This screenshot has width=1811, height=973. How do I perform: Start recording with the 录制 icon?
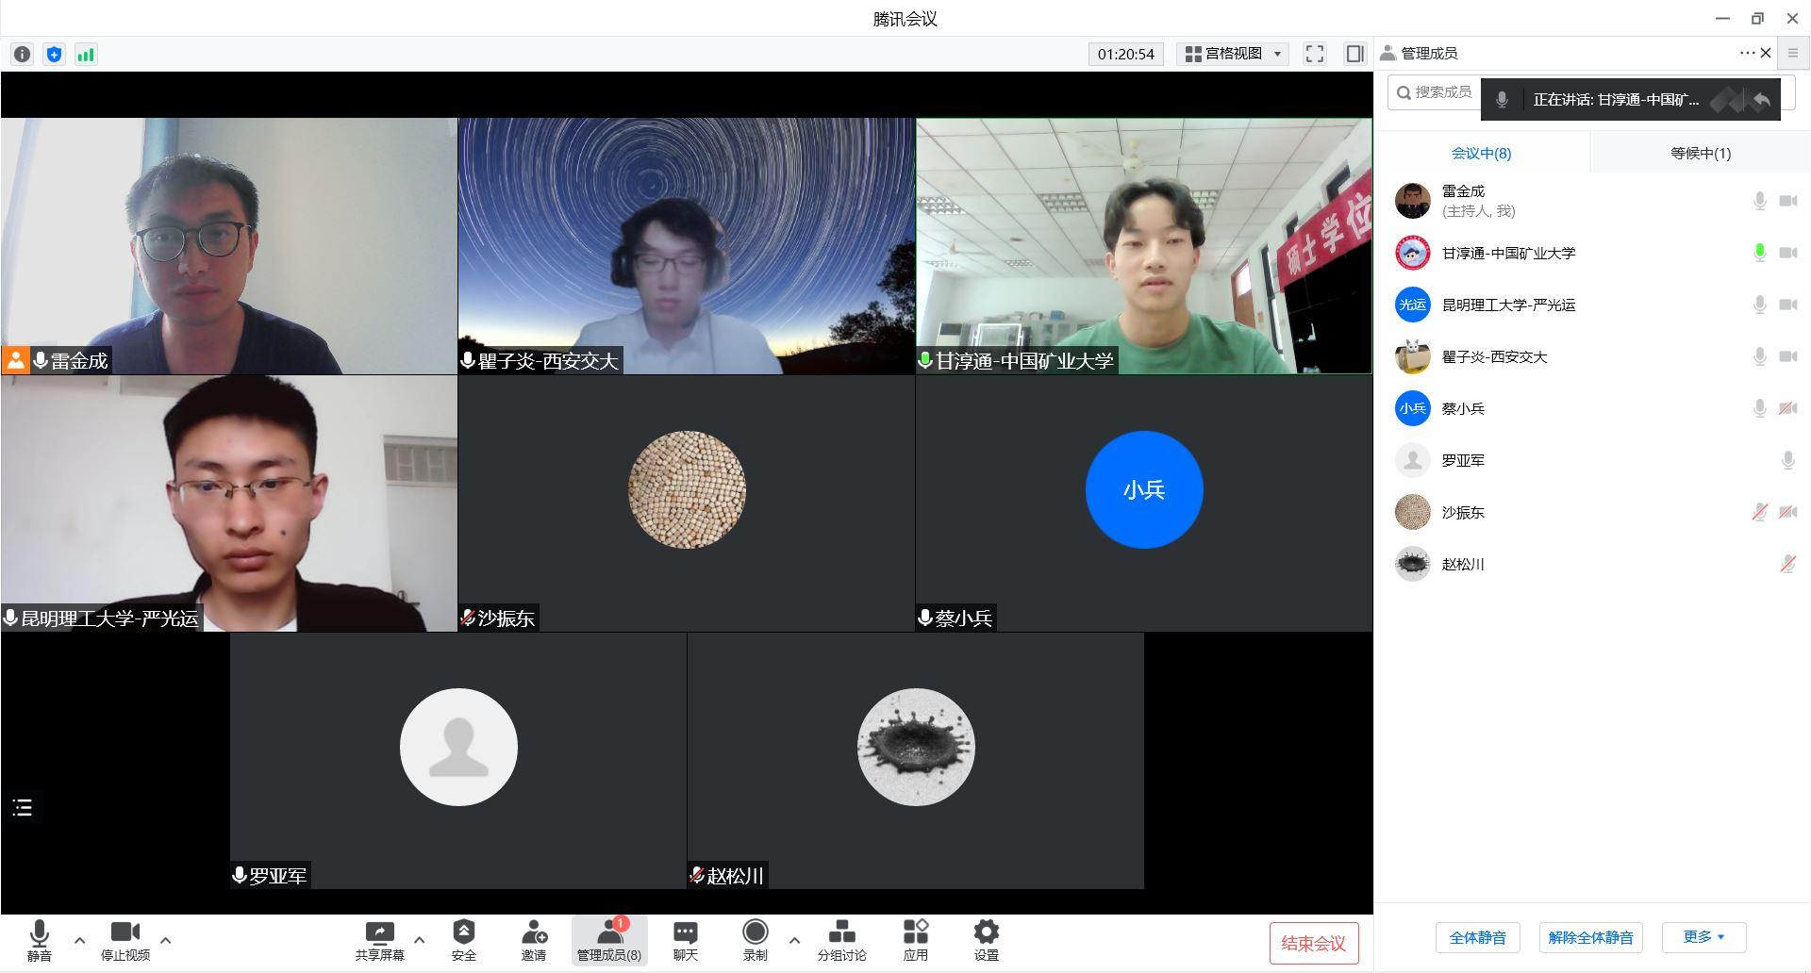(x=755, y=933)
